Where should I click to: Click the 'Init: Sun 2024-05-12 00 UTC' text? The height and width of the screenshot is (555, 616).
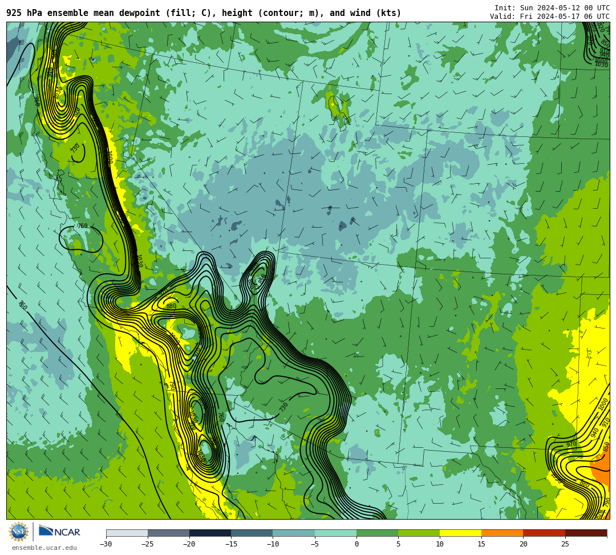coord(552,8)
